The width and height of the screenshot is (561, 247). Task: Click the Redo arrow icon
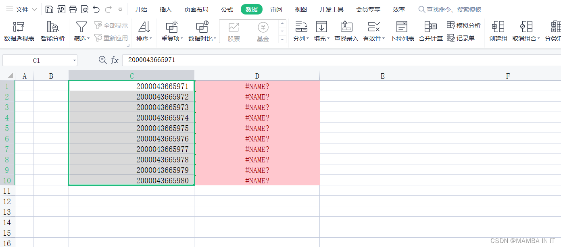pos(108,9)
